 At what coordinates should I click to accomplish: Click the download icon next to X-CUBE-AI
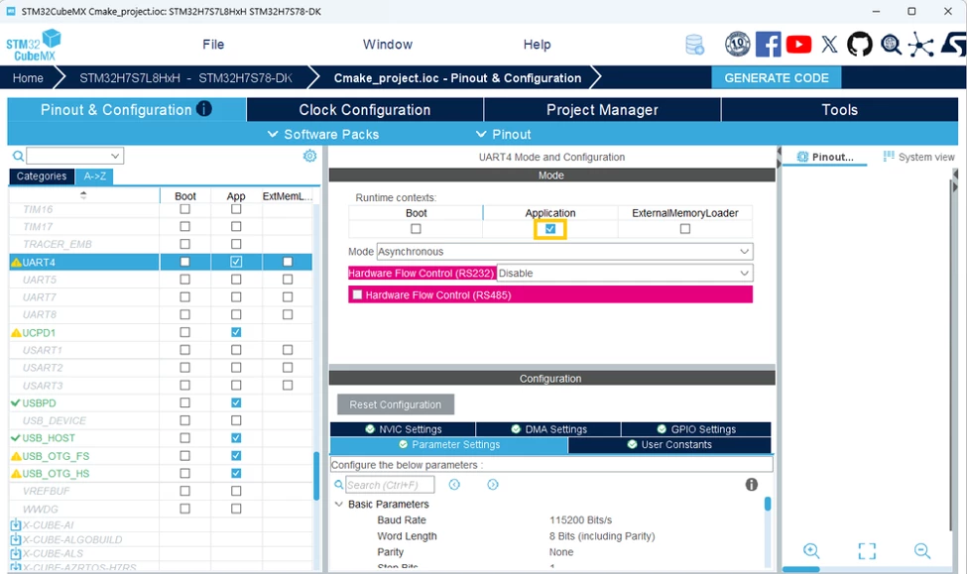(x=16, y=525)
